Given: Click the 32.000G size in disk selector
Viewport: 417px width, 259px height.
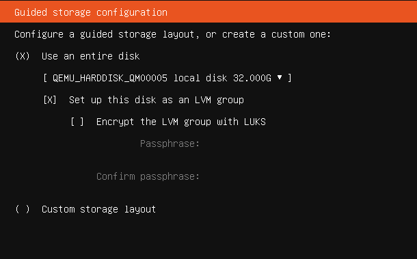Looking at the screenshot, I should [x=252, y=78].
